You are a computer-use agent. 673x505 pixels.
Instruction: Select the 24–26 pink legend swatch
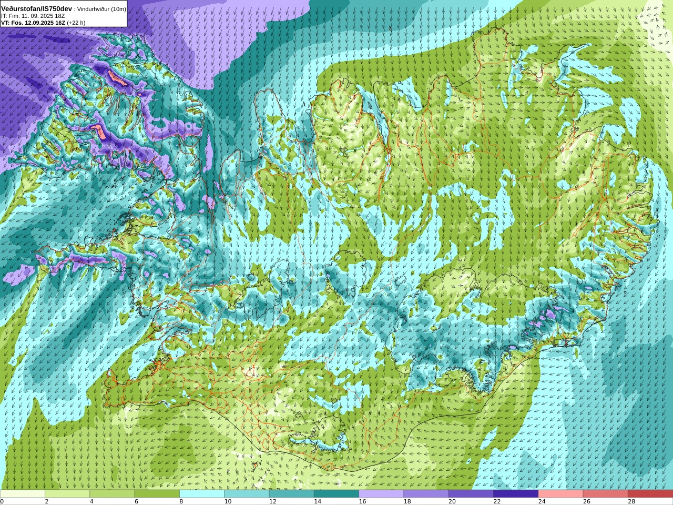[x=560, y=494]
